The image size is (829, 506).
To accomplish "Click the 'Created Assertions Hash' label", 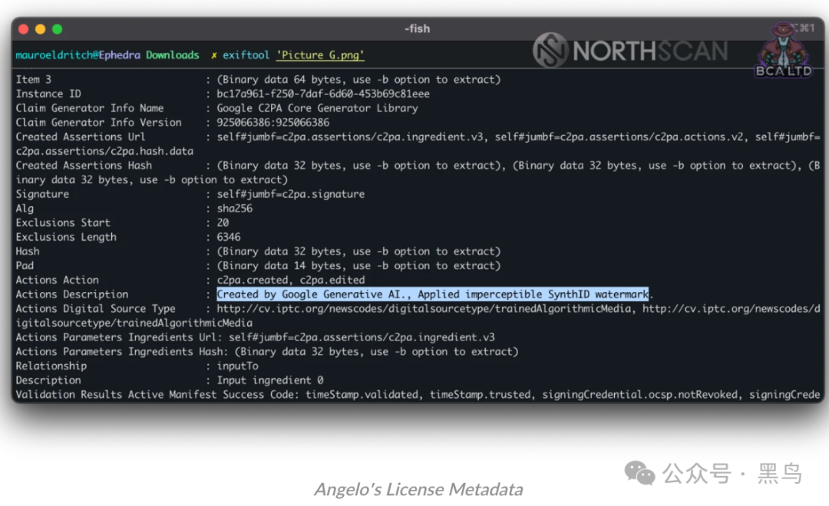I will [84, 166].
